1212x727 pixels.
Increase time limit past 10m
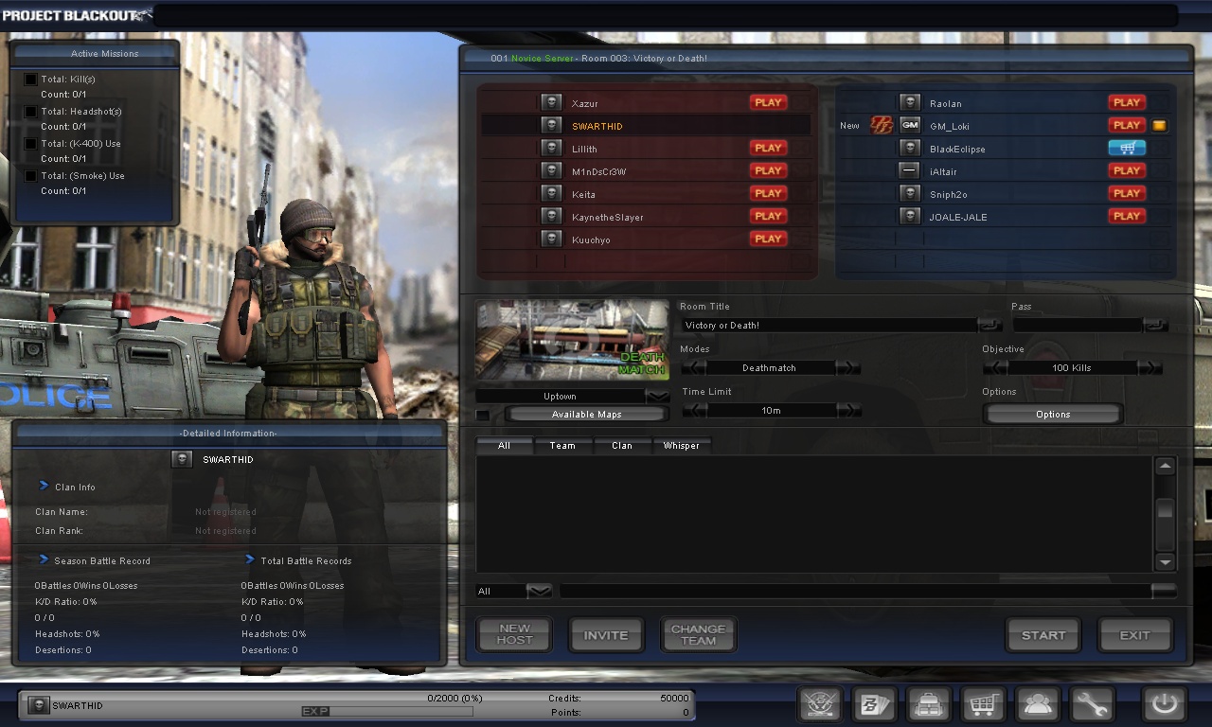[848, 410]
